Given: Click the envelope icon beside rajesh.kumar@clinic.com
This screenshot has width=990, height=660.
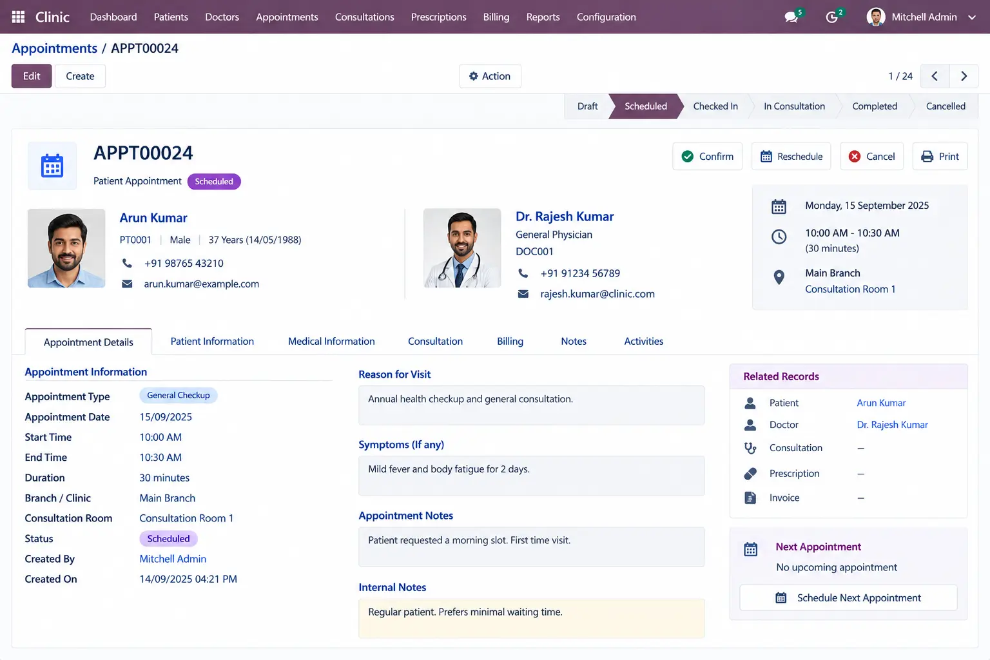Looking at the screenshot, I should click(x=523, y=294).
